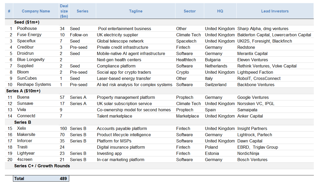The height and width of the screenshot is (186, 319).
Task: Select the Vivla company cell
Action: (22, 110)
